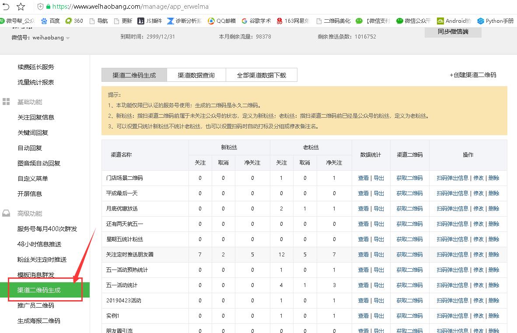Open 流量统计报表 in the sidebar
Viewport: 517px width, 333px height.
(x=35, y=82)
